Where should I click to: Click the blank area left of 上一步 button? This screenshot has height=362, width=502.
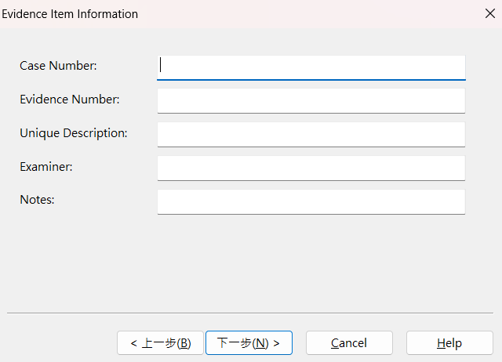59,343
